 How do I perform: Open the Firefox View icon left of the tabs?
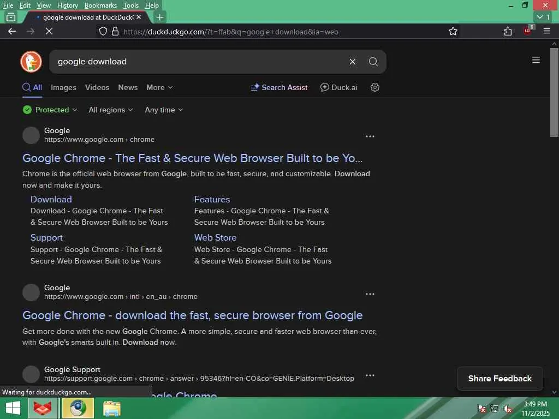[x=11, y=17]
